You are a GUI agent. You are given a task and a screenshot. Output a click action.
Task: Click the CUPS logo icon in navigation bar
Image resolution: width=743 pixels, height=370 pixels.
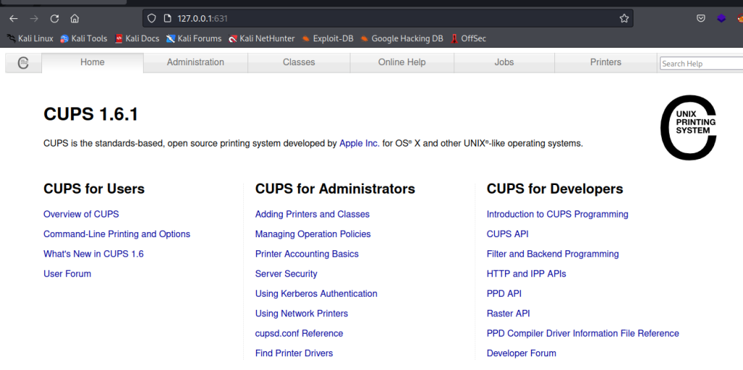[x=23, y=63]
